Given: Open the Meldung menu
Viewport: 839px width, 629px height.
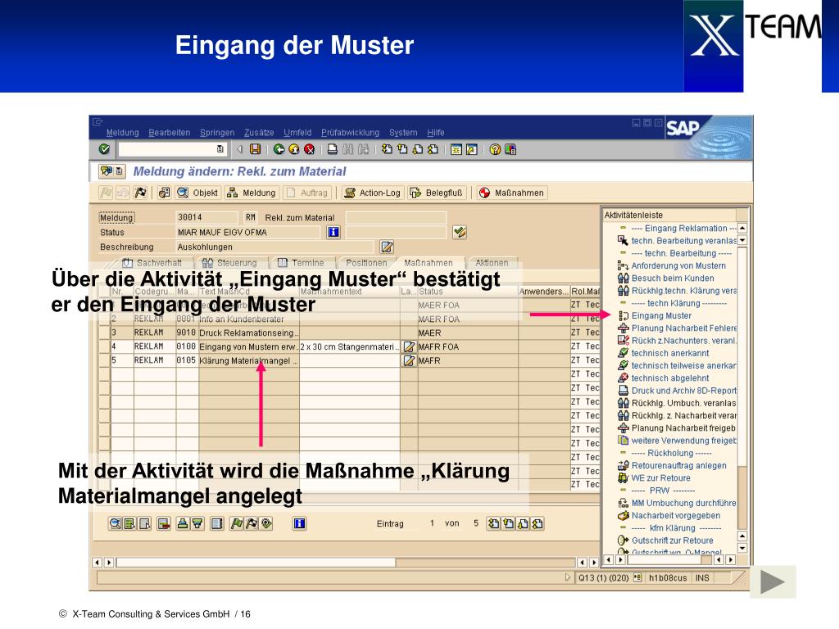Looking at the screenshot, I should [x=123, y=133].
